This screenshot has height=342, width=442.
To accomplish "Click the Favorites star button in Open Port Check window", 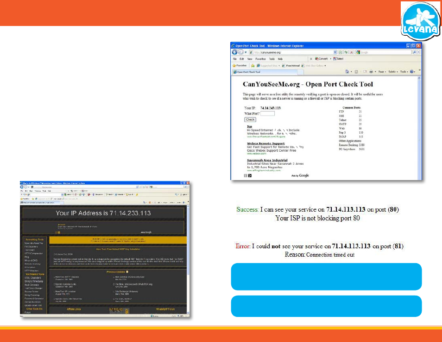I will (240, 65).
